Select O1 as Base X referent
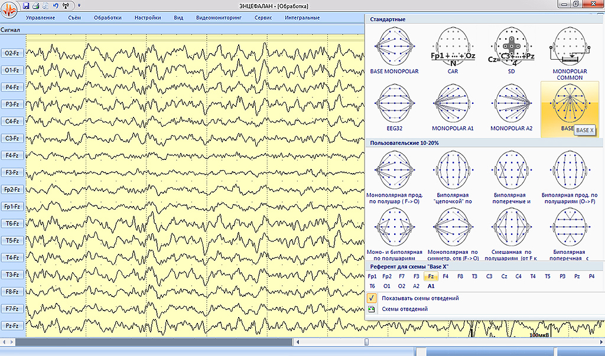The height and width of the screenshot is (356, 605). coord(386,286)
